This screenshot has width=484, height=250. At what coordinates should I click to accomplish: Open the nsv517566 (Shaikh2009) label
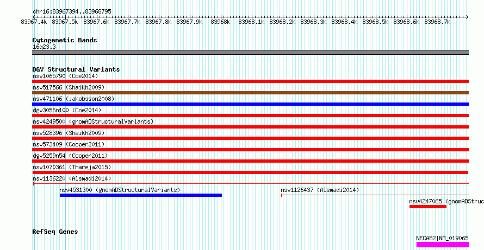(69, 87)
